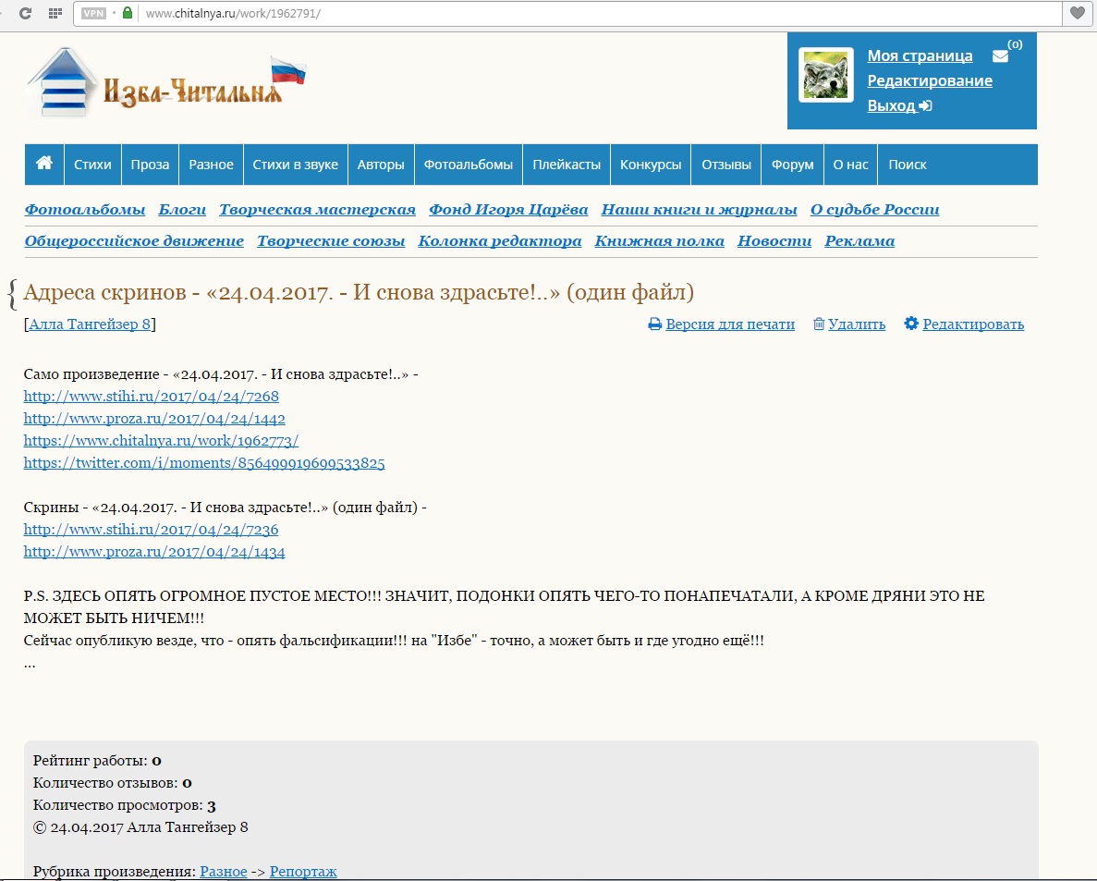Open Творческая мастерская link
Screen dimensions: 1097x881
pyautogui.click(x=317, y=210)
